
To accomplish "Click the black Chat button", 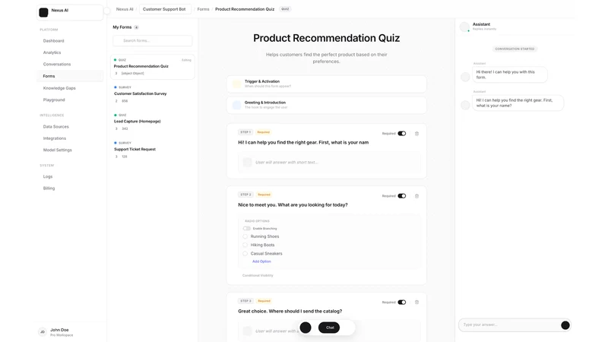I will pos(329,328).
